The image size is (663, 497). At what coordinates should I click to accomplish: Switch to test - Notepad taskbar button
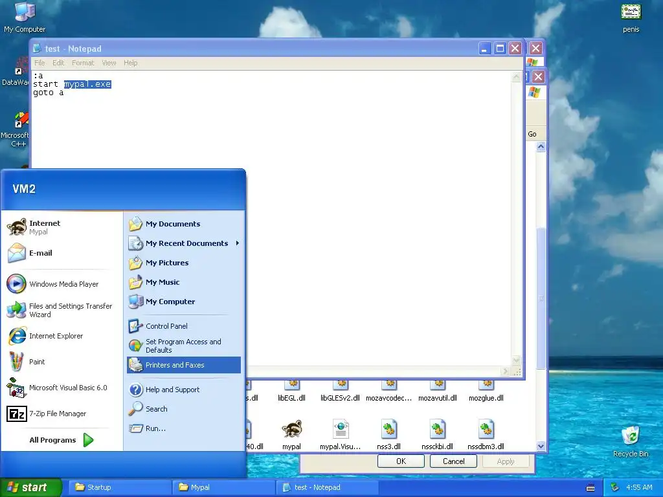[x=327, y=487]
